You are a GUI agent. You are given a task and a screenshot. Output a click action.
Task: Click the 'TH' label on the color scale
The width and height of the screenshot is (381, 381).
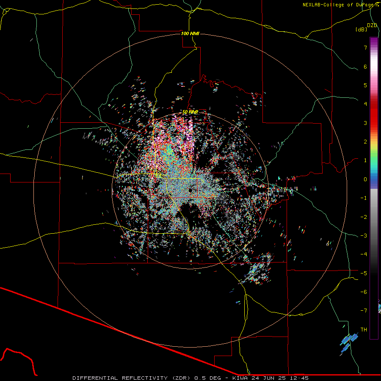click(x=364, y=330)
